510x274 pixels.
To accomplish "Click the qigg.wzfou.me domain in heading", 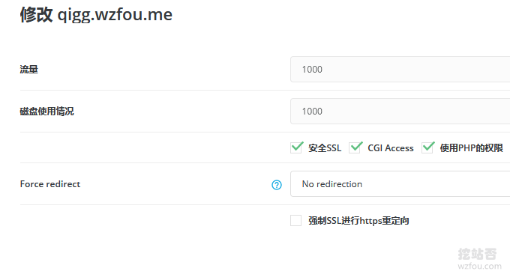I will pos(115,15).
